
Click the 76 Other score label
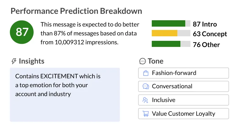click(x=206, y=44)
